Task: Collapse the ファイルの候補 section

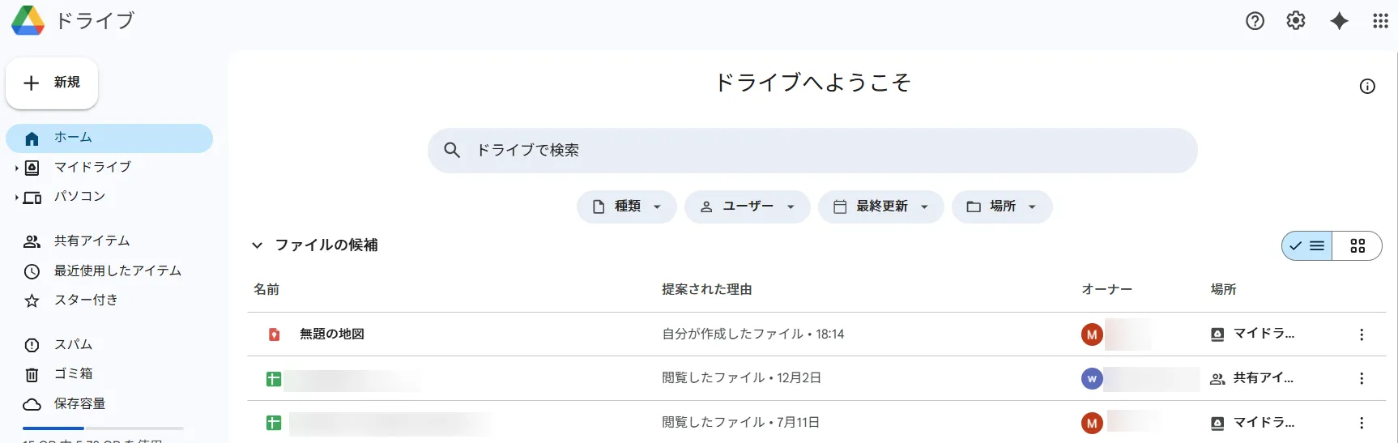Action: point(257,245)
